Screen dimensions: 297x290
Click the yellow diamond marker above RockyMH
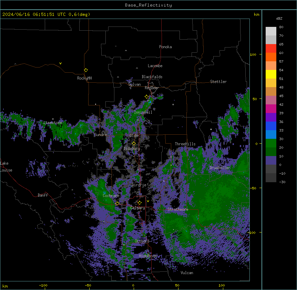tap(86, 70)
